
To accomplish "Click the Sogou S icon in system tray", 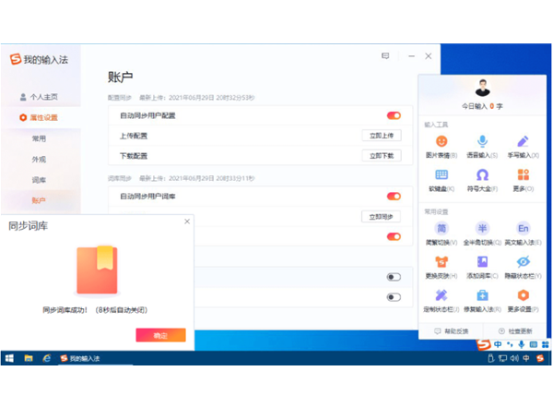I will 540,358.
